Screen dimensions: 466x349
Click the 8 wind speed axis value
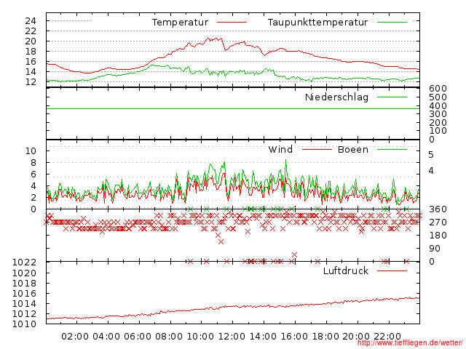click(33, 163)
